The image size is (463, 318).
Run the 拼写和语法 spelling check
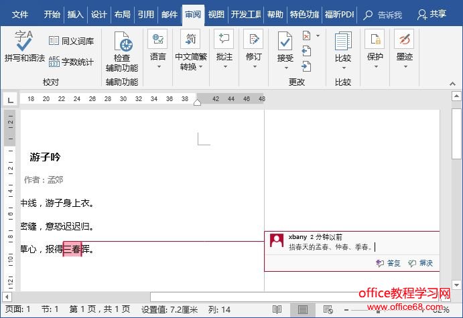24,47
